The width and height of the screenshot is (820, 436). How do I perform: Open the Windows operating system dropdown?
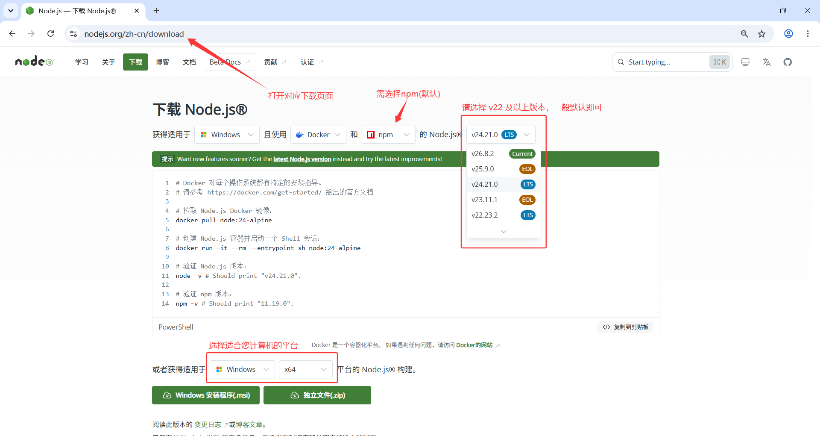point(227,135)
